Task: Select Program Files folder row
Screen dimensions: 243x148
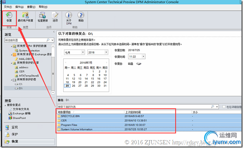Action: [149, 125]
